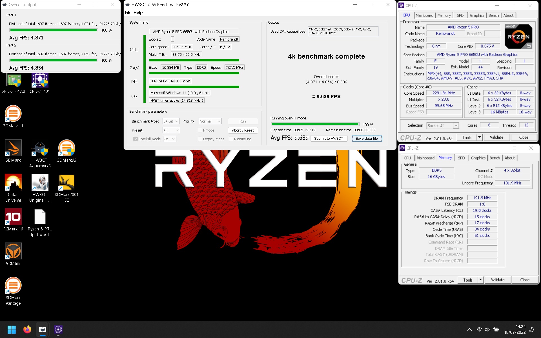The image size is (541, 338).
Task: Click Close button in lower CPU-Z window
Action: pyautogui.click(x=525, y=280)
